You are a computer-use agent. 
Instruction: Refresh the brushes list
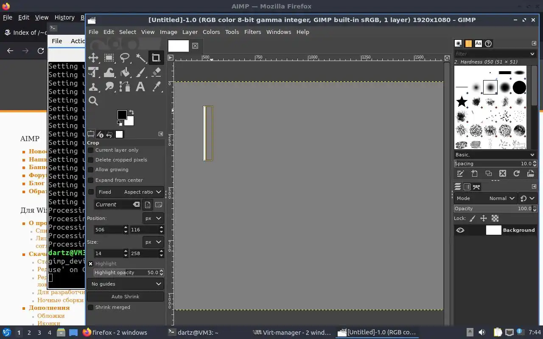point(516,173)
